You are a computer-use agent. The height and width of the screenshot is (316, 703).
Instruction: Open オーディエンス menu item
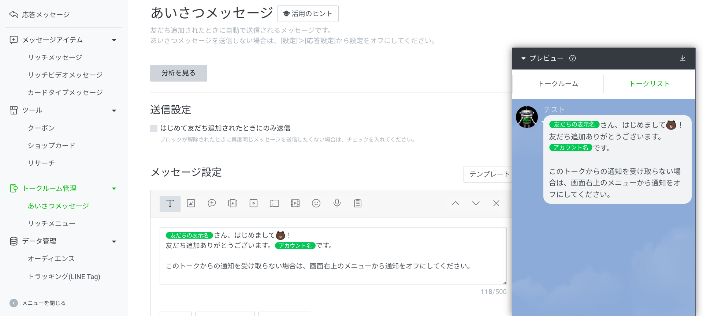pos(51,259)
